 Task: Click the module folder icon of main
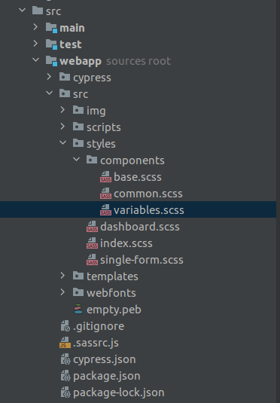pyautogui.click(x=51, y=28)
